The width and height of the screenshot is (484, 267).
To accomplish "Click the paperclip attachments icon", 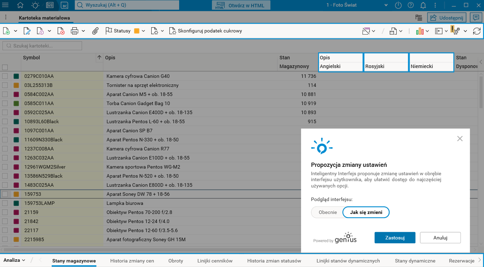I will coord(95,31).
